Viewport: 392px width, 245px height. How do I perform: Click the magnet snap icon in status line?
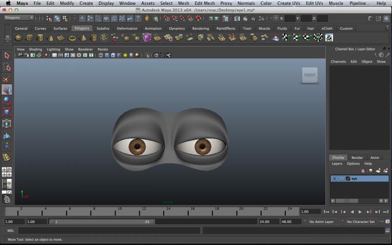click(x=167, y=18)
